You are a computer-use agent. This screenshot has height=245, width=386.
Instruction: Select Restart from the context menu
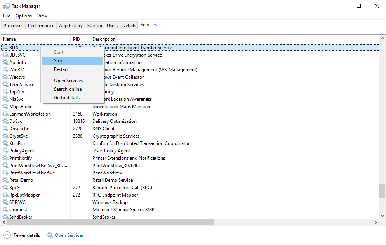[61, 69]
